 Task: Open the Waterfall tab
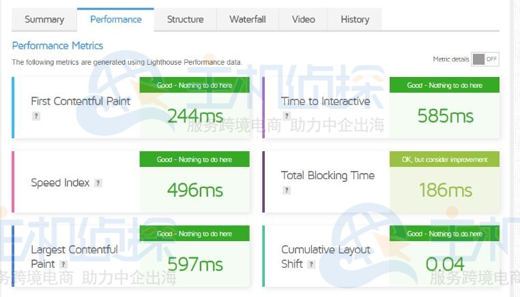coord(248,20)
